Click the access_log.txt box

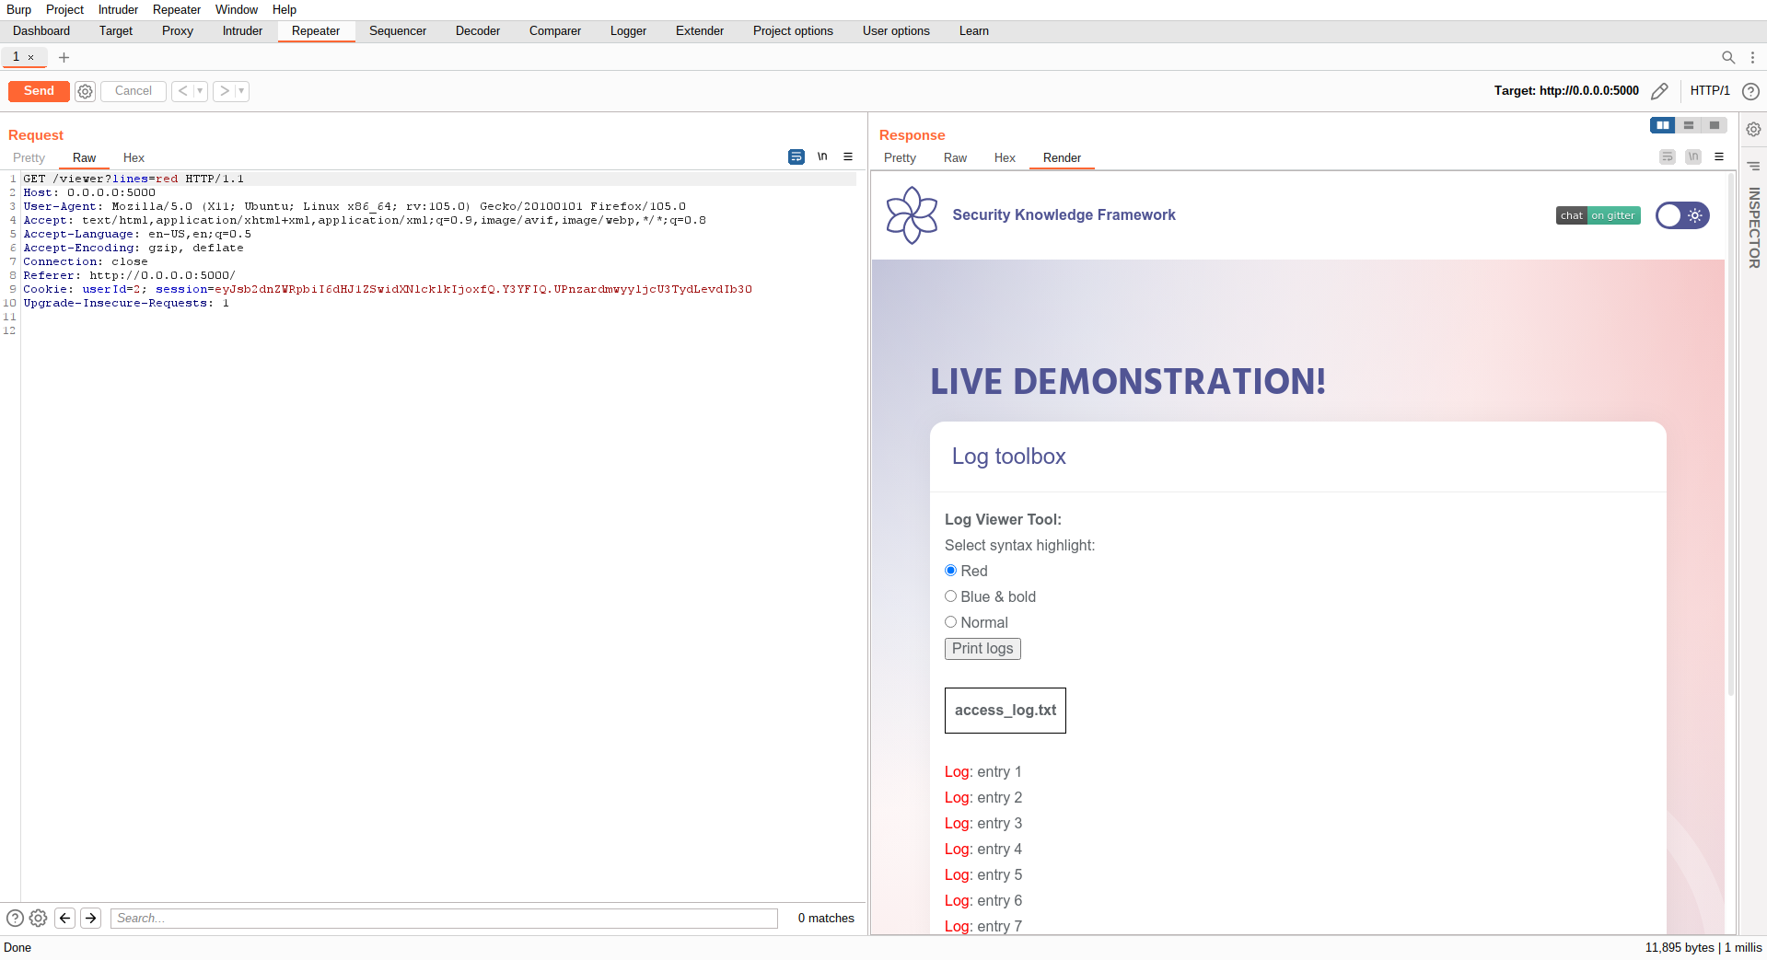click(1006, 711)
